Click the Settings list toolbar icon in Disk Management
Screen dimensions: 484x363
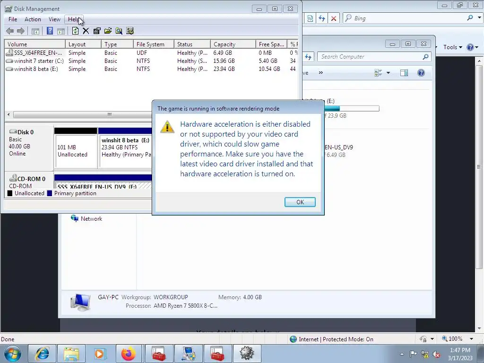tap(130, 31)
